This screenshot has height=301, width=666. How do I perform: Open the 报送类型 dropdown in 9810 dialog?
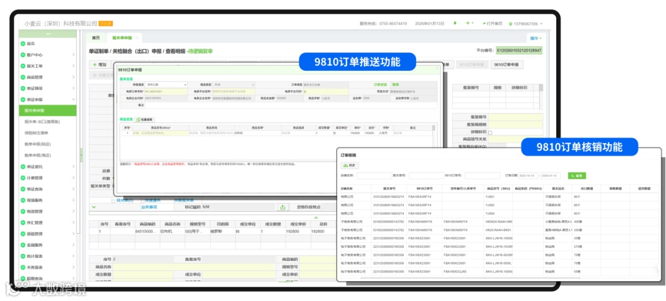coord(234,85)
